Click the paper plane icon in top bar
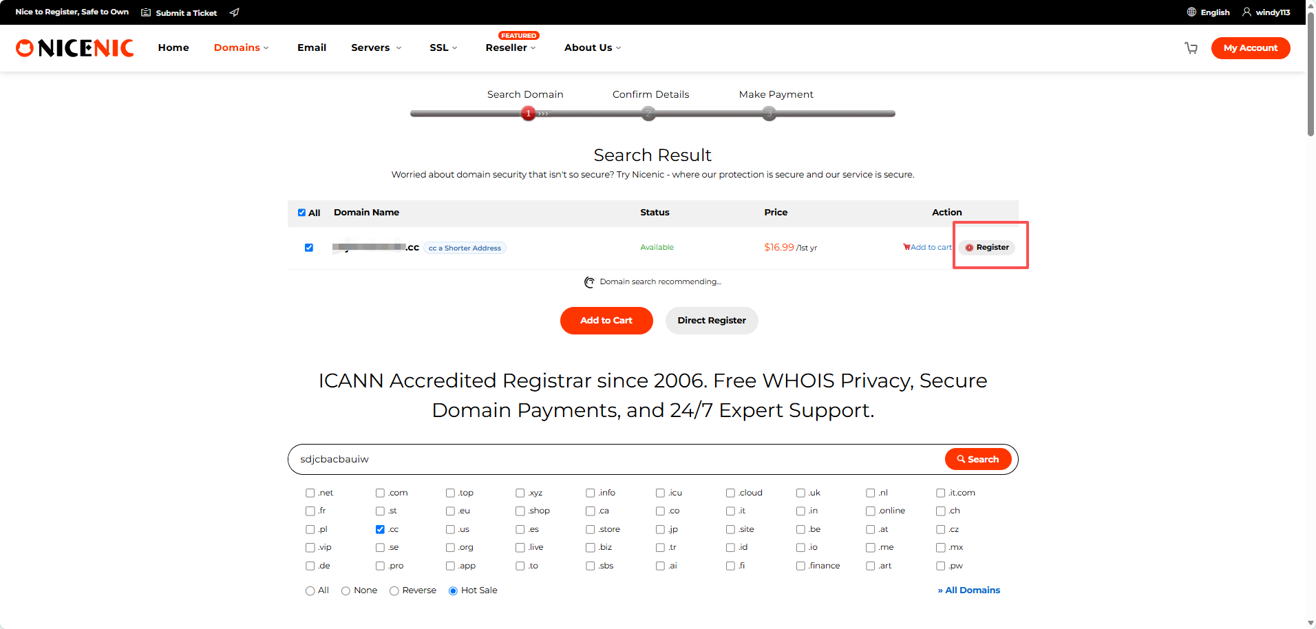Viewport: 1316px width, 629px height. 234,12
